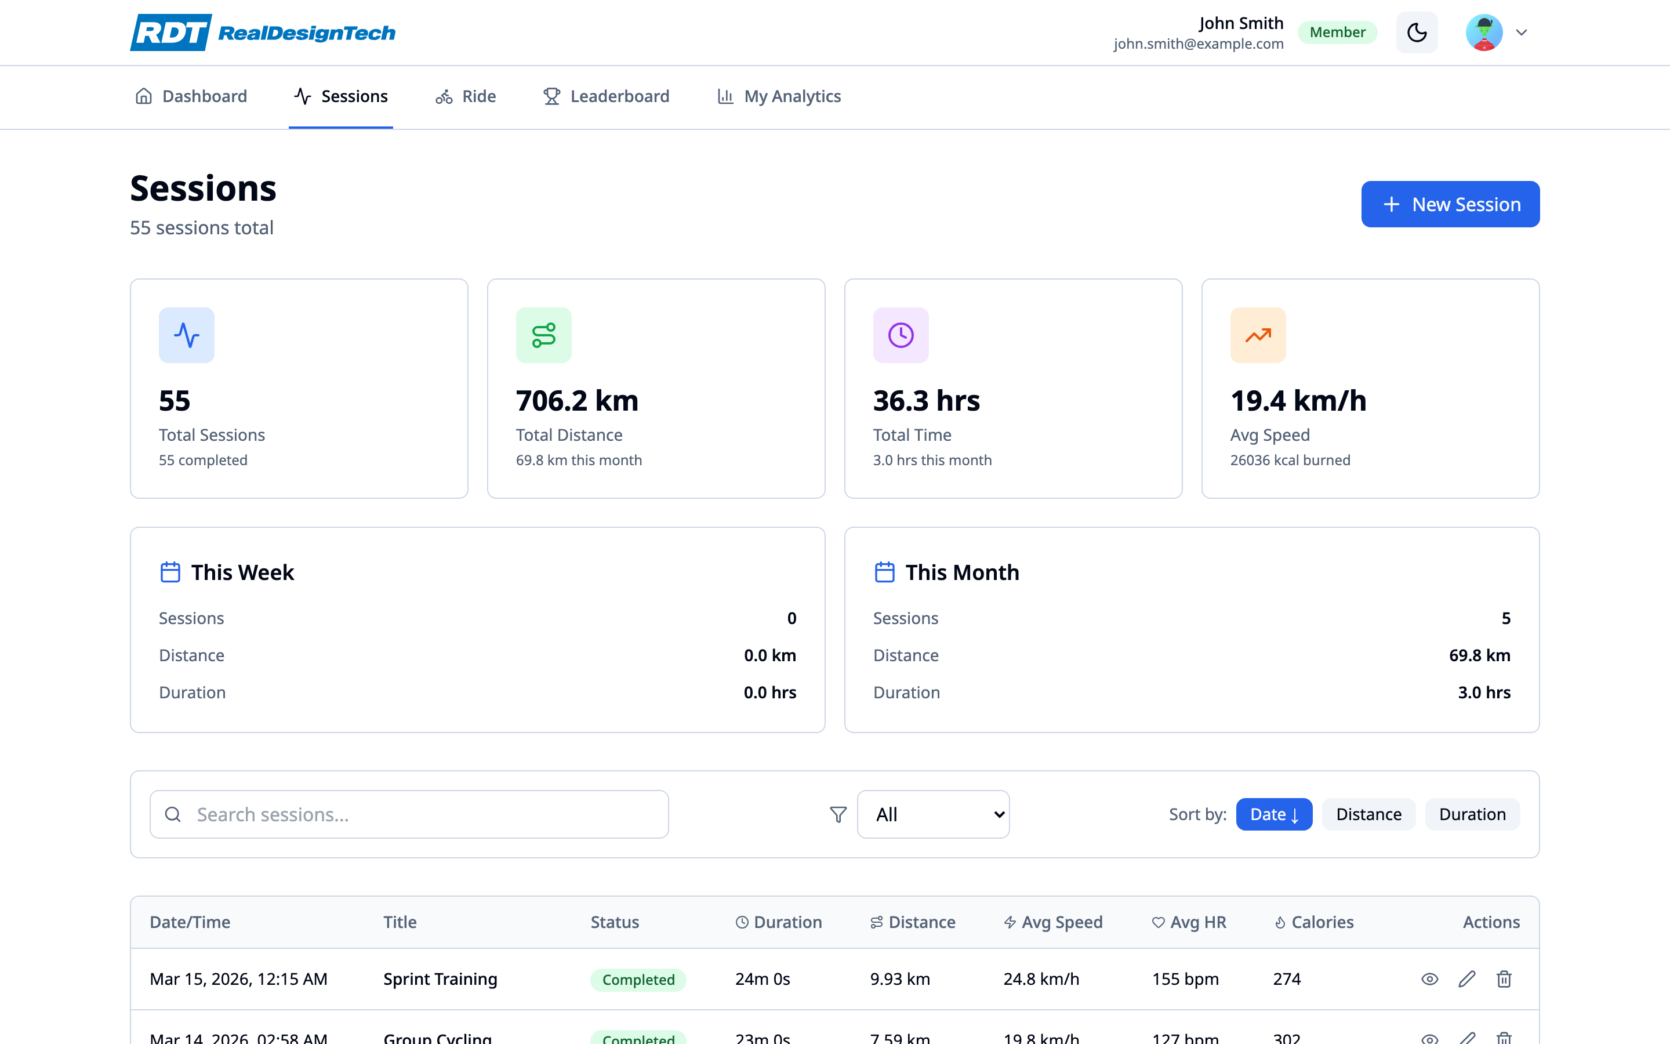This screenshot has width=1670, height=1044.
Task: Click the search magnifier icon
Action: 173,814
